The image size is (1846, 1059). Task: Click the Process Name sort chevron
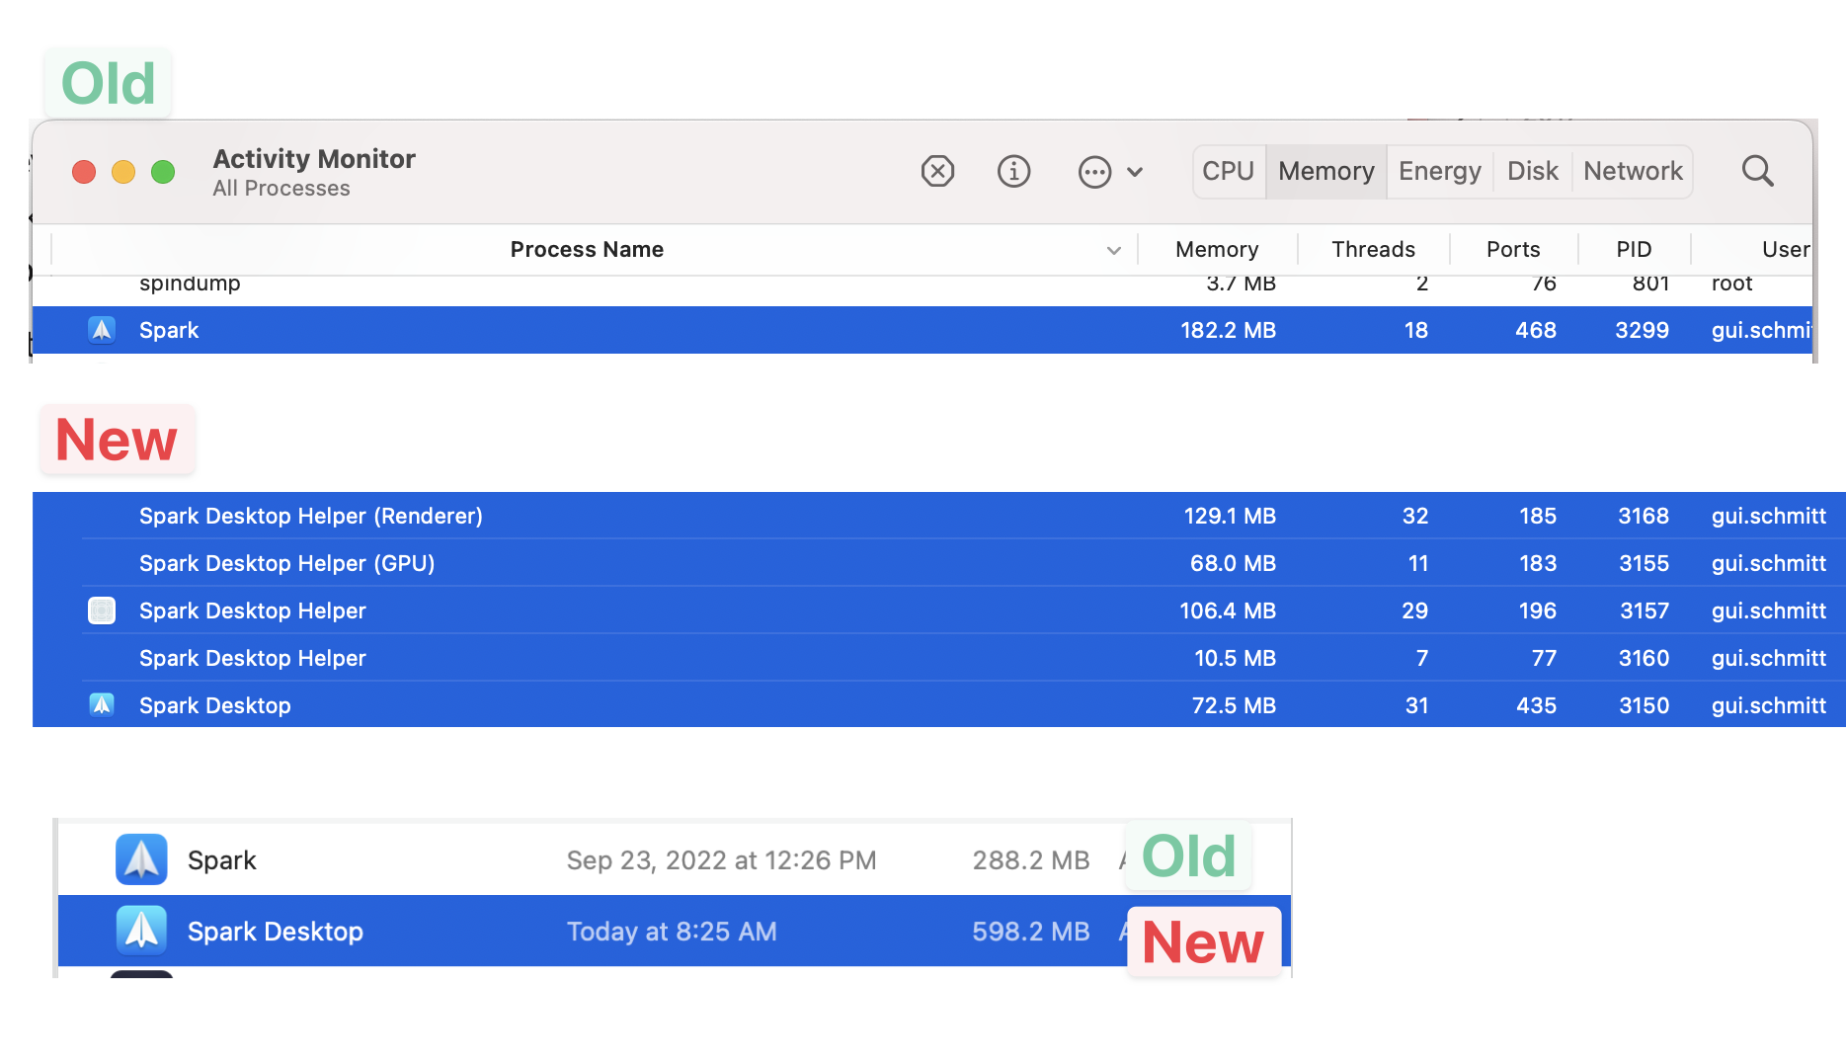[1114, 250]
